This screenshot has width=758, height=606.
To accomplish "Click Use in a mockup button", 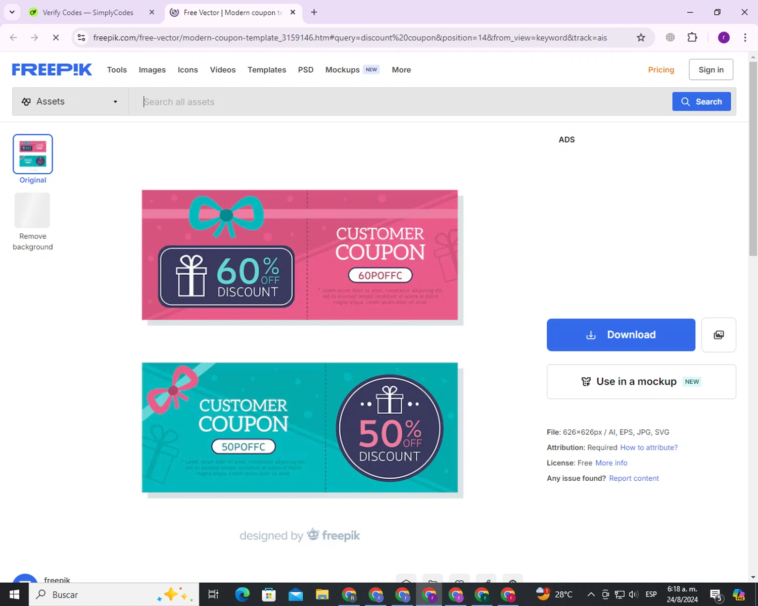I will [641, 382].
